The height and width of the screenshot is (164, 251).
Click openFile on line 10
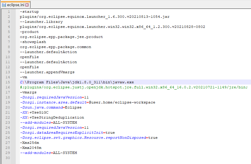[29, 57]
